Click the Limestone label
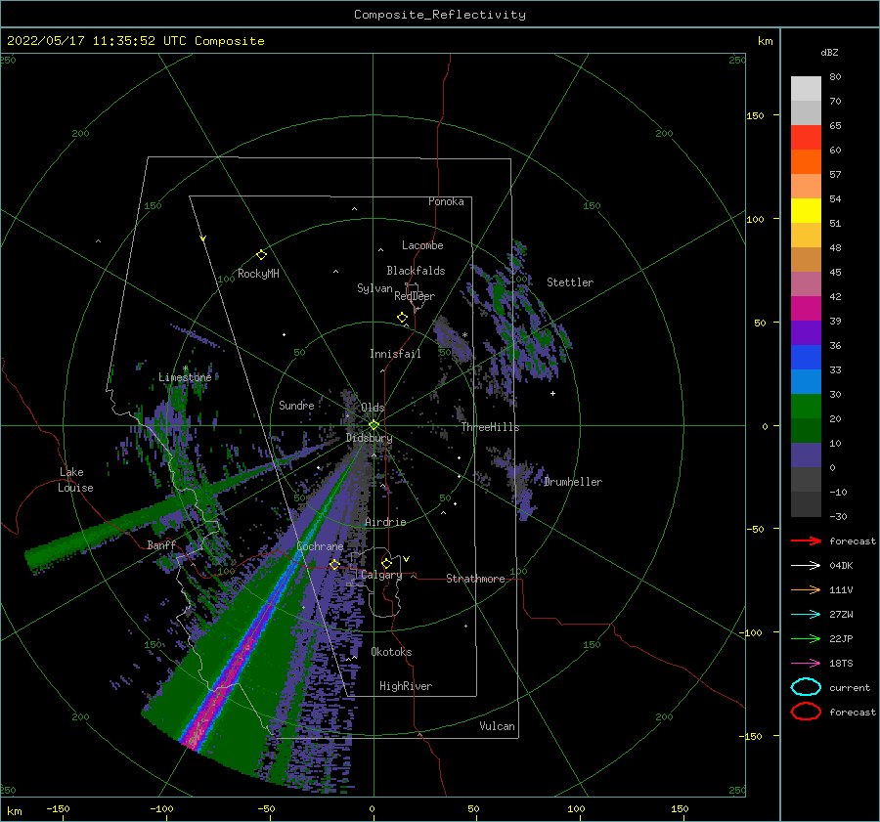 [x=185, y=377]
